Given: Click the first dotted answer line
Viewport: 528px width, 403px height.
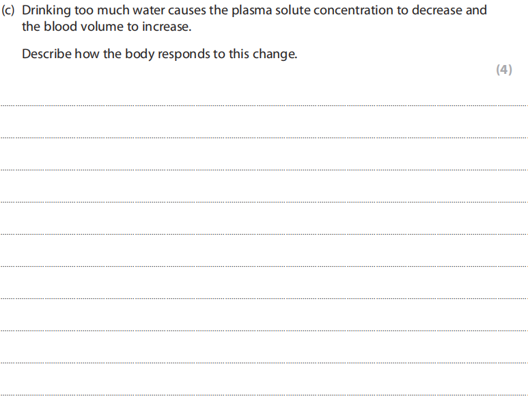Looking at the screenshot, I should tap(264, 105).
